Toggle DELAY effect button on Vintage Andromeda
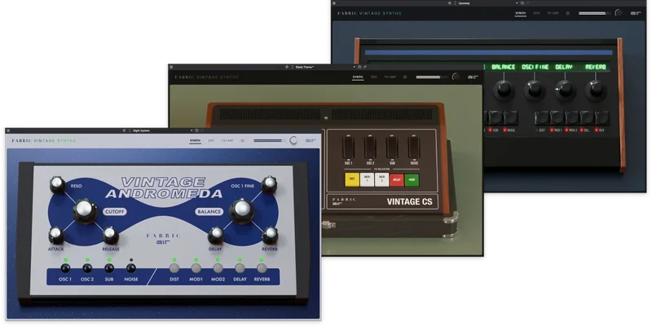The width and height of the screenshot is (652, 327). click(240, 268)
